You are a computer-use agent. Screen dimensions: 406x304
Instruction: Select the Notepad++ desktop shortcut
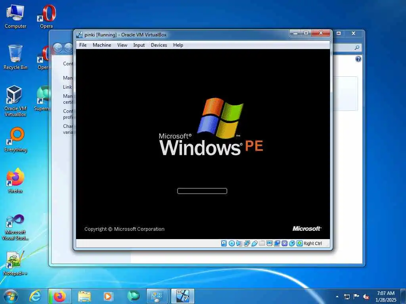(x=15, y=263)
